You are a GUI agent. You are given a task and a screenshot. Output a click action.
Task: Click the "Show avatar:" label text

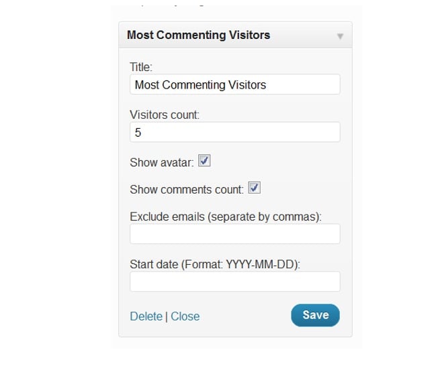(161, 162)
